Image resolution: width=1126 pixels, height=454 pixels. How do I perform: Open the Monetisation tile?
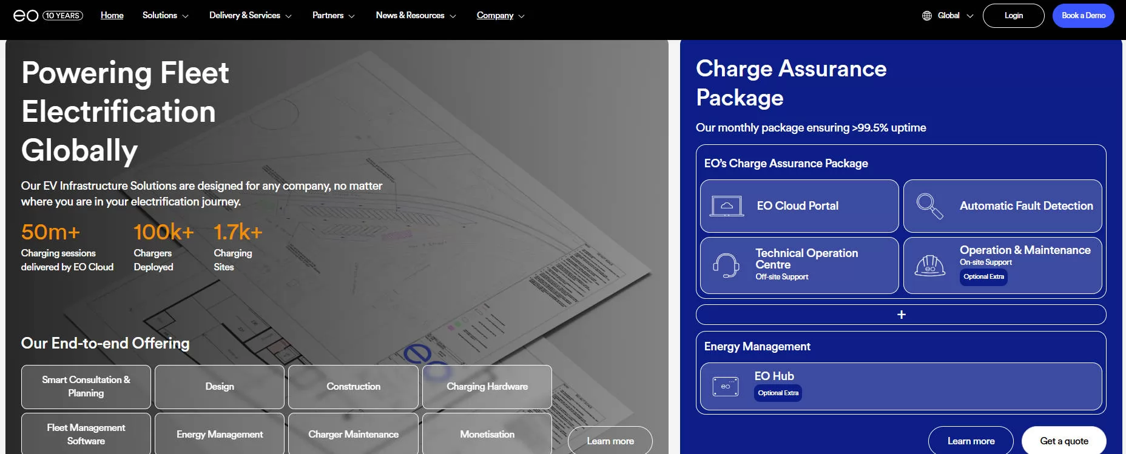[x=487, y=434]
